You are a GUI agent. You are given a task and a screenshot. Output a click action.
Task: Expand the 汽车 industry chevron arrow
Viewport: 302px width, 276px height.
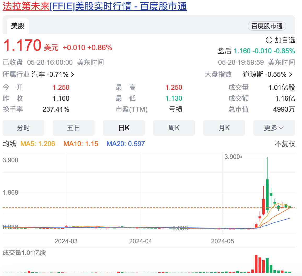[x=73, y=75]
